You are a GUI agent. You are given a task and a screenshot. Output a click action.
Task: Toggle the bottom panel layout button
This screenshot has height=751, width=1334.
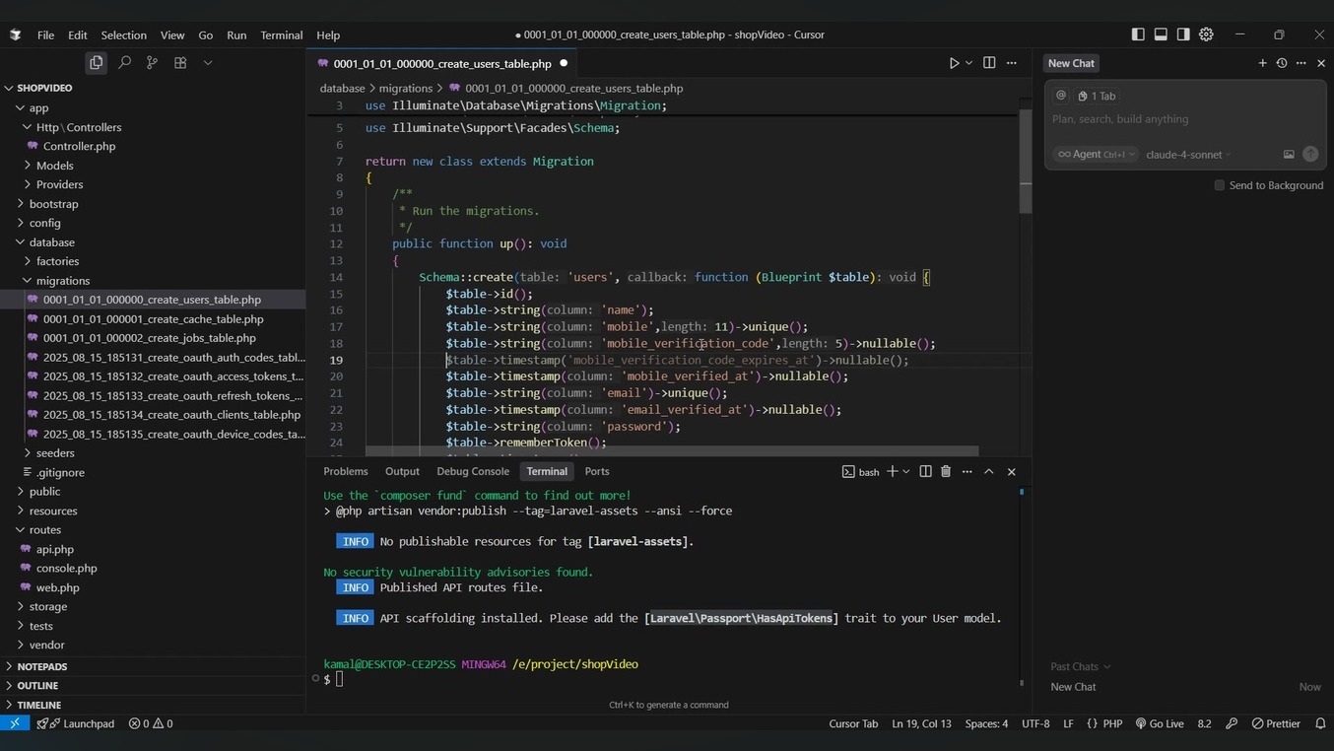(1161, 34)
